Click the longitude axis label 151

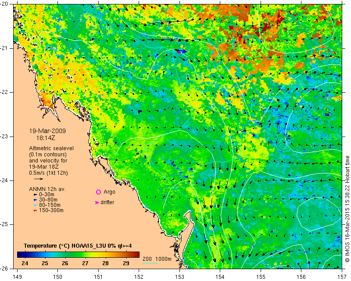(98, 277)
